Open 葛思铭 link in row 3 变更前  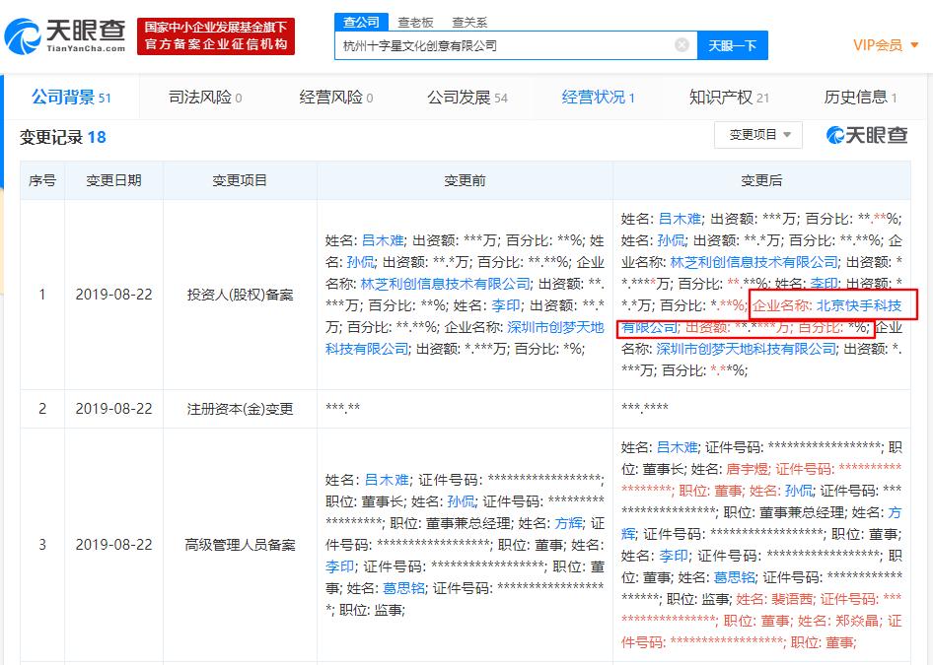click(404, 588)
